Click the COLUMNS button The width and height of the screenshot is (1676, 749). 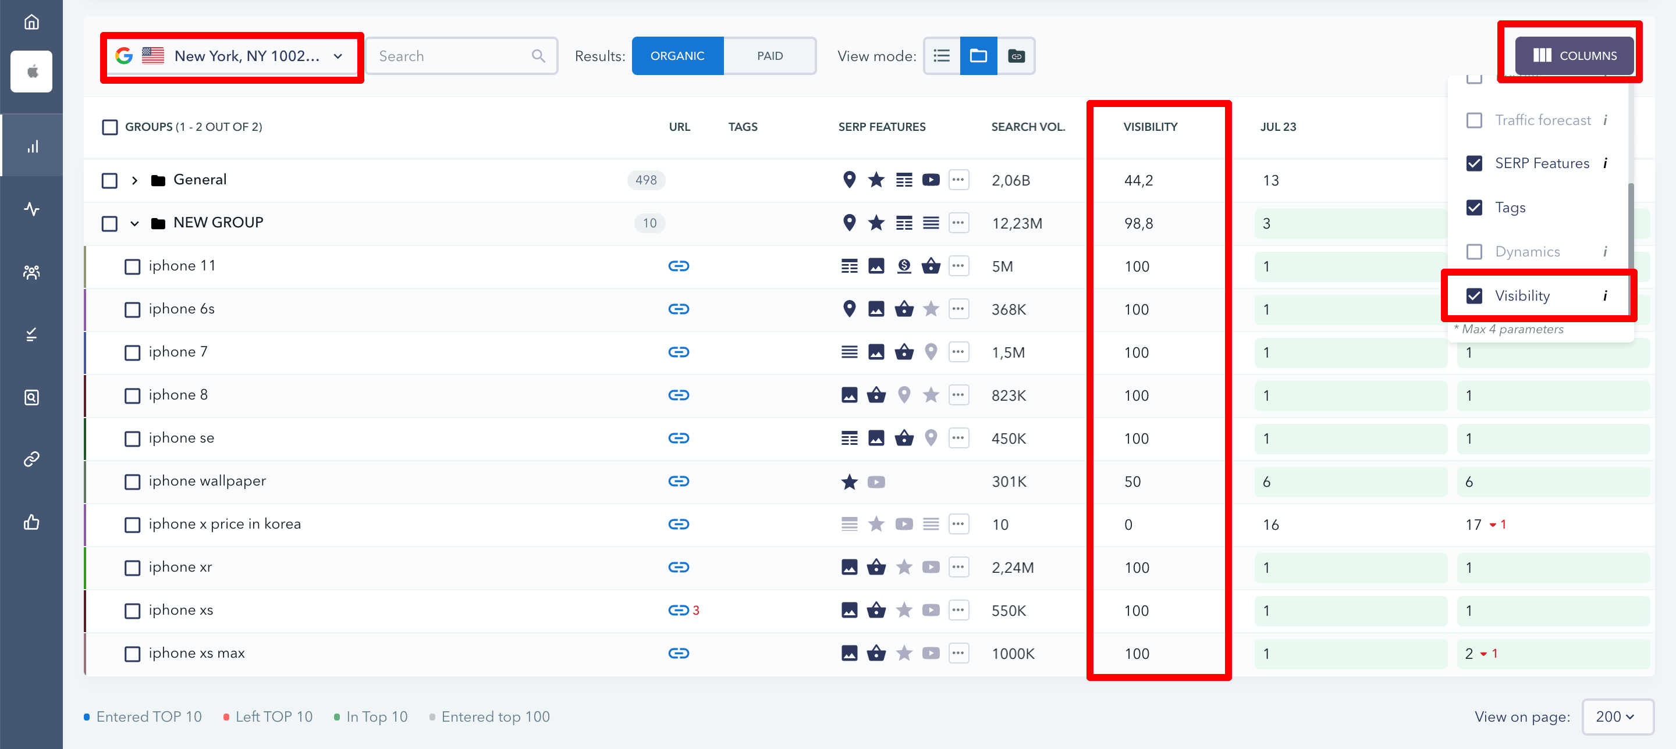click(x=1574, y=55)
